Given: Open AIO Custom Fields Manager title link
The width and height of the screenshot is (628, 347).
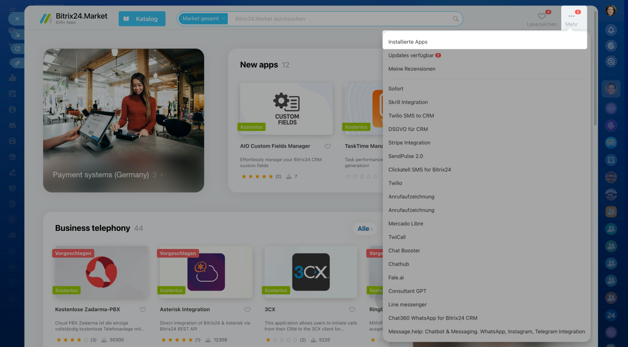Looking at the screenshot, I should 275,146.
